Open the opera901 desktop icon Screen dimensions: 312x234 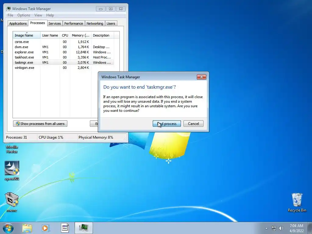12,171
